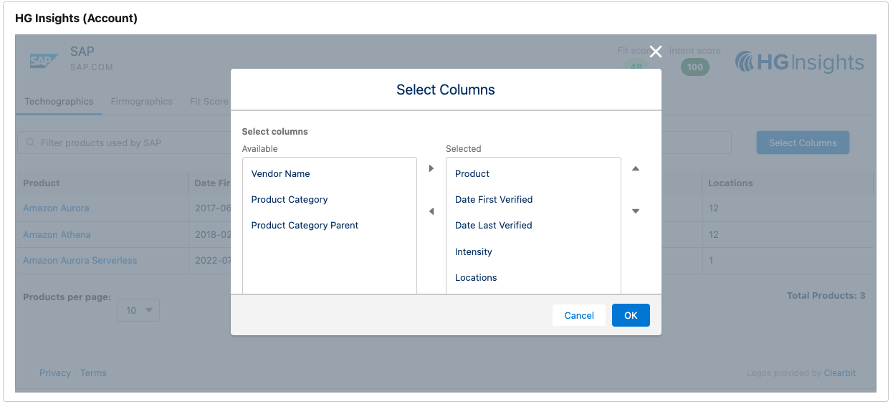Open the Clearbit link
The width and height of the screenshot is (893, 404).
pos(840,373)
